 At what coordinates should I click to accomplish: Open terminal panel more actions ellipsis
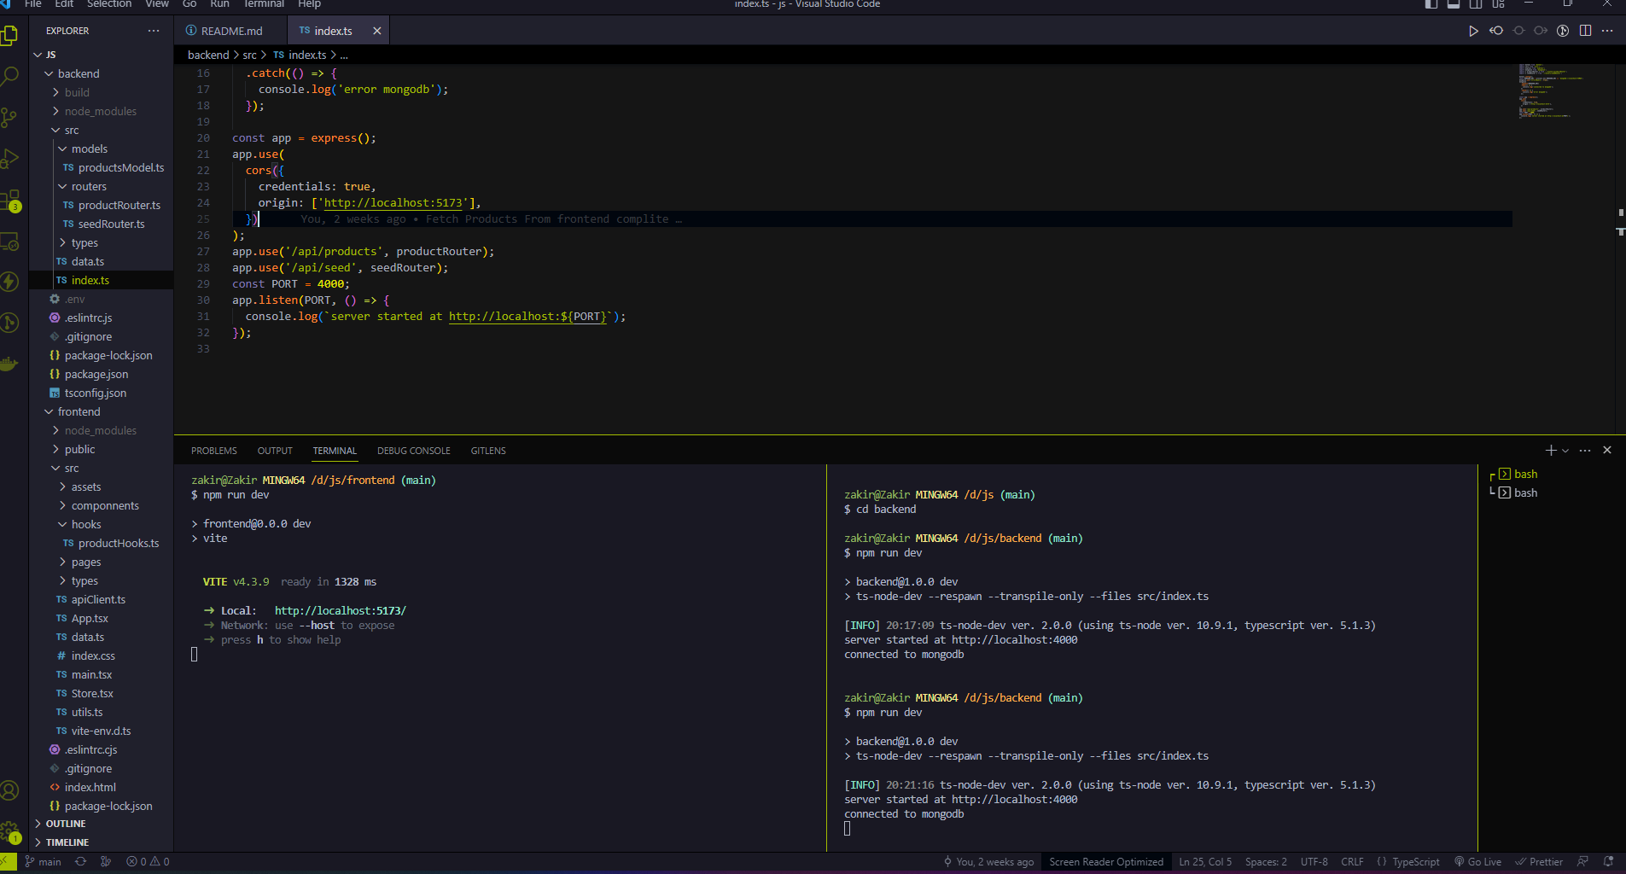1585,450
